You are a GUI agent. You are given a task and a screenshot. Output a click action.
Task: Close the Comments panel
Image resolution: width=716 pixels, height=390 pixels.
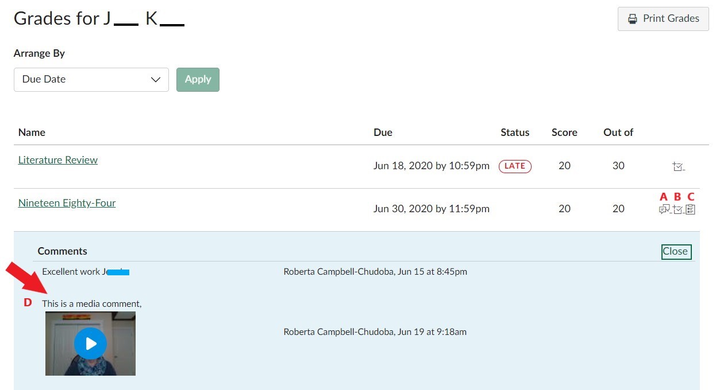click(675, 251)
